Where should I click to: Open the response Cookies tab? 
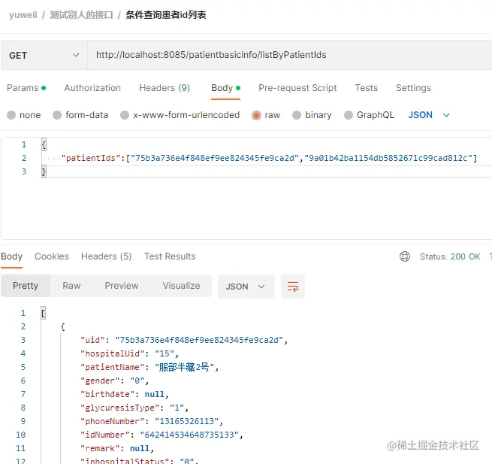(52, 256)
